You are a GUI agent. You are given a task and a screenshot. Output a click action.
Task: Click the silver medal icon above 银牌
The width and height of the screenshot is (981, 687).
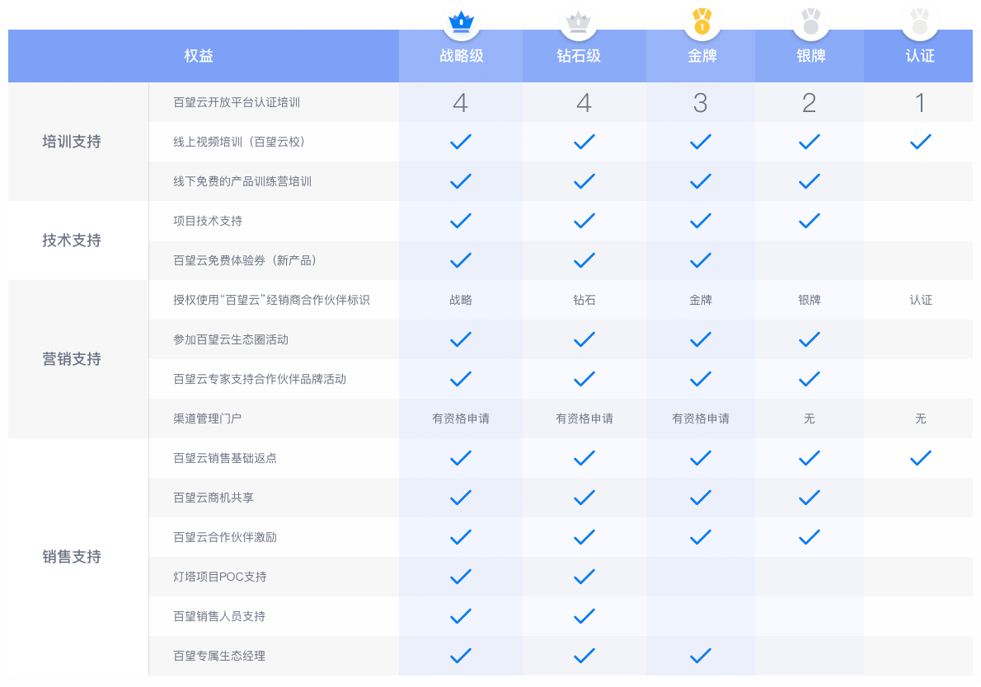[811, 21]
